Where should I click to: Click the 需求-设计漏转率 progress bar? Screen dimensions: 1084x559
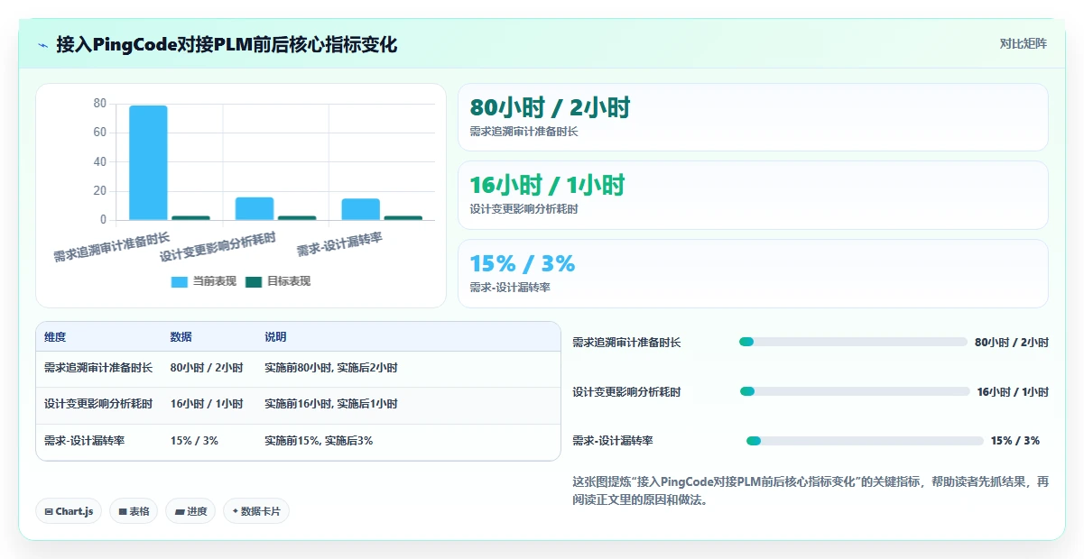(865, 441)
